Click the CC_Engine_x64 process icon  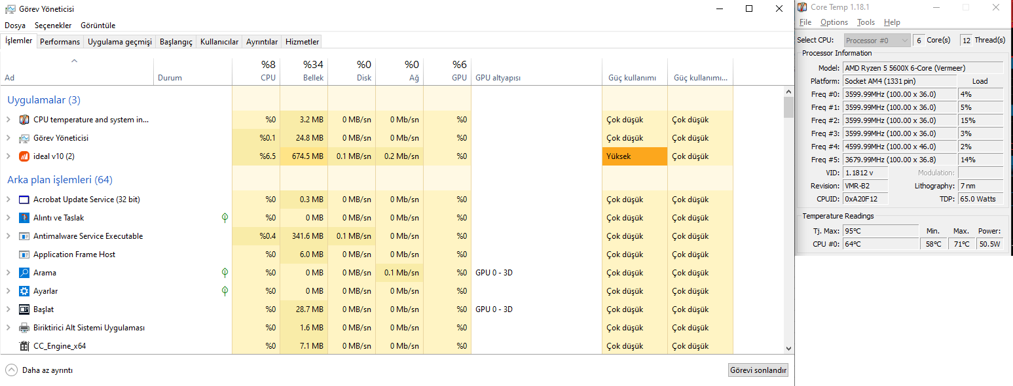(24, 346)
